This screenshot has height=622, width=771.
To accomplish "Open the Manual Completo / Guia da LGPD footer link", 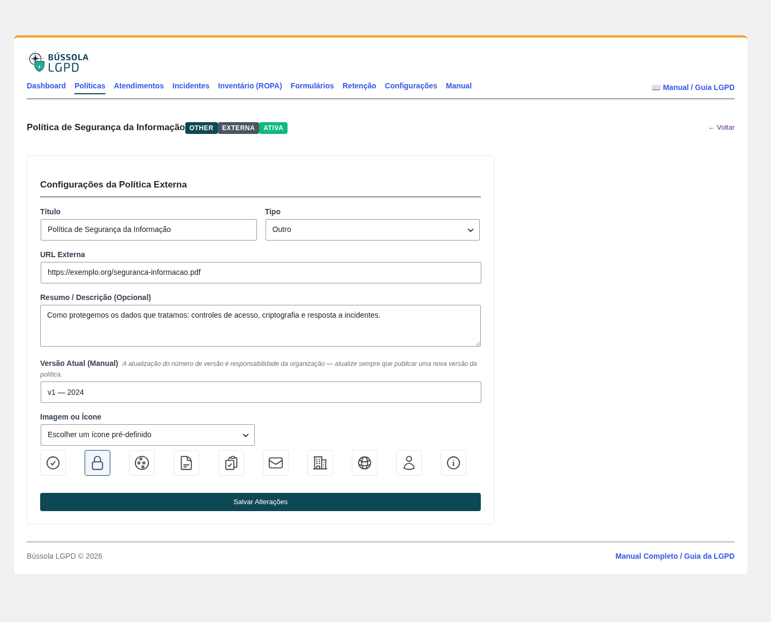I will click(x=675, y=556).
